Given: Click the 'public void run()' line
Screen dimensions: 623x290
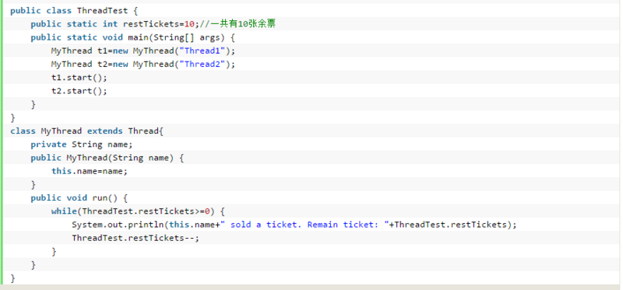Looking at the screenshot, I should [x=79, y=198].
